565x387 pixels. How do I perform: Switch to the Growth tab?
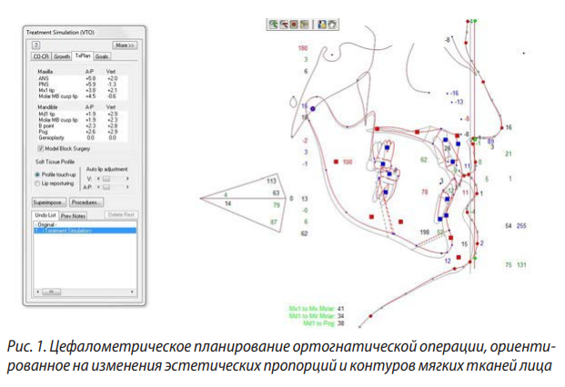[x=62, y=56]
